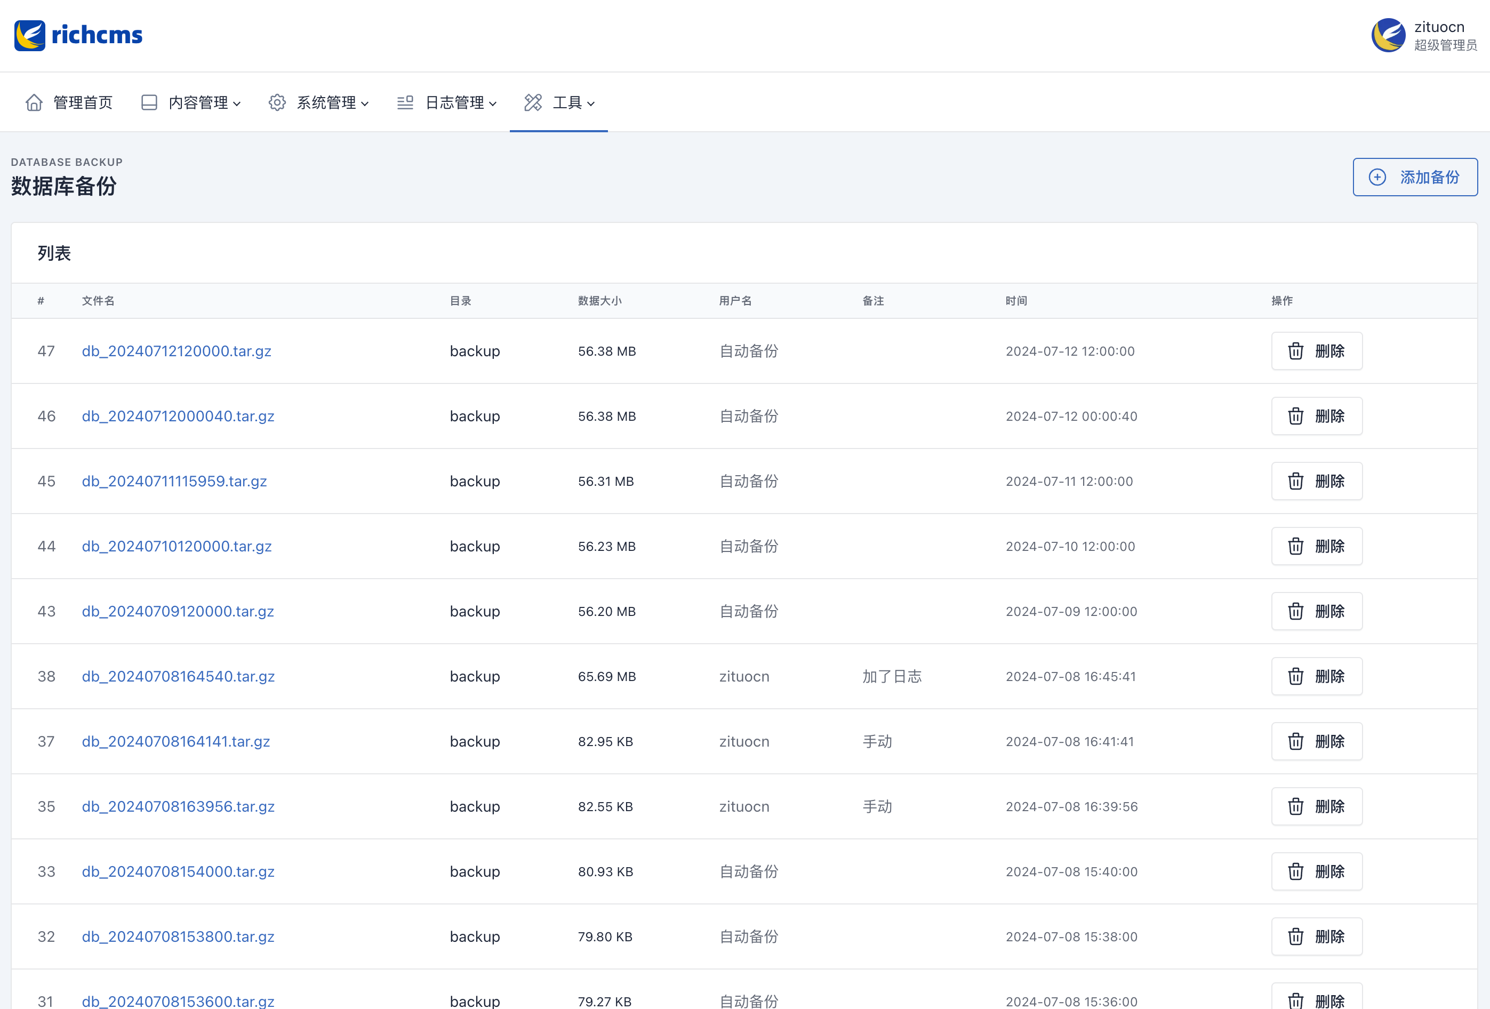Click timestamp 2024-07-12 00:00:40

coord(1071,416)
